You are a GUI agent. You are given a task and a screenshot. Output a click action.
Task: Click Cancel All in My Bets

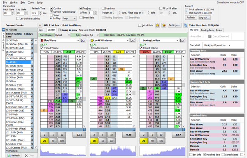tap(195, 45)
